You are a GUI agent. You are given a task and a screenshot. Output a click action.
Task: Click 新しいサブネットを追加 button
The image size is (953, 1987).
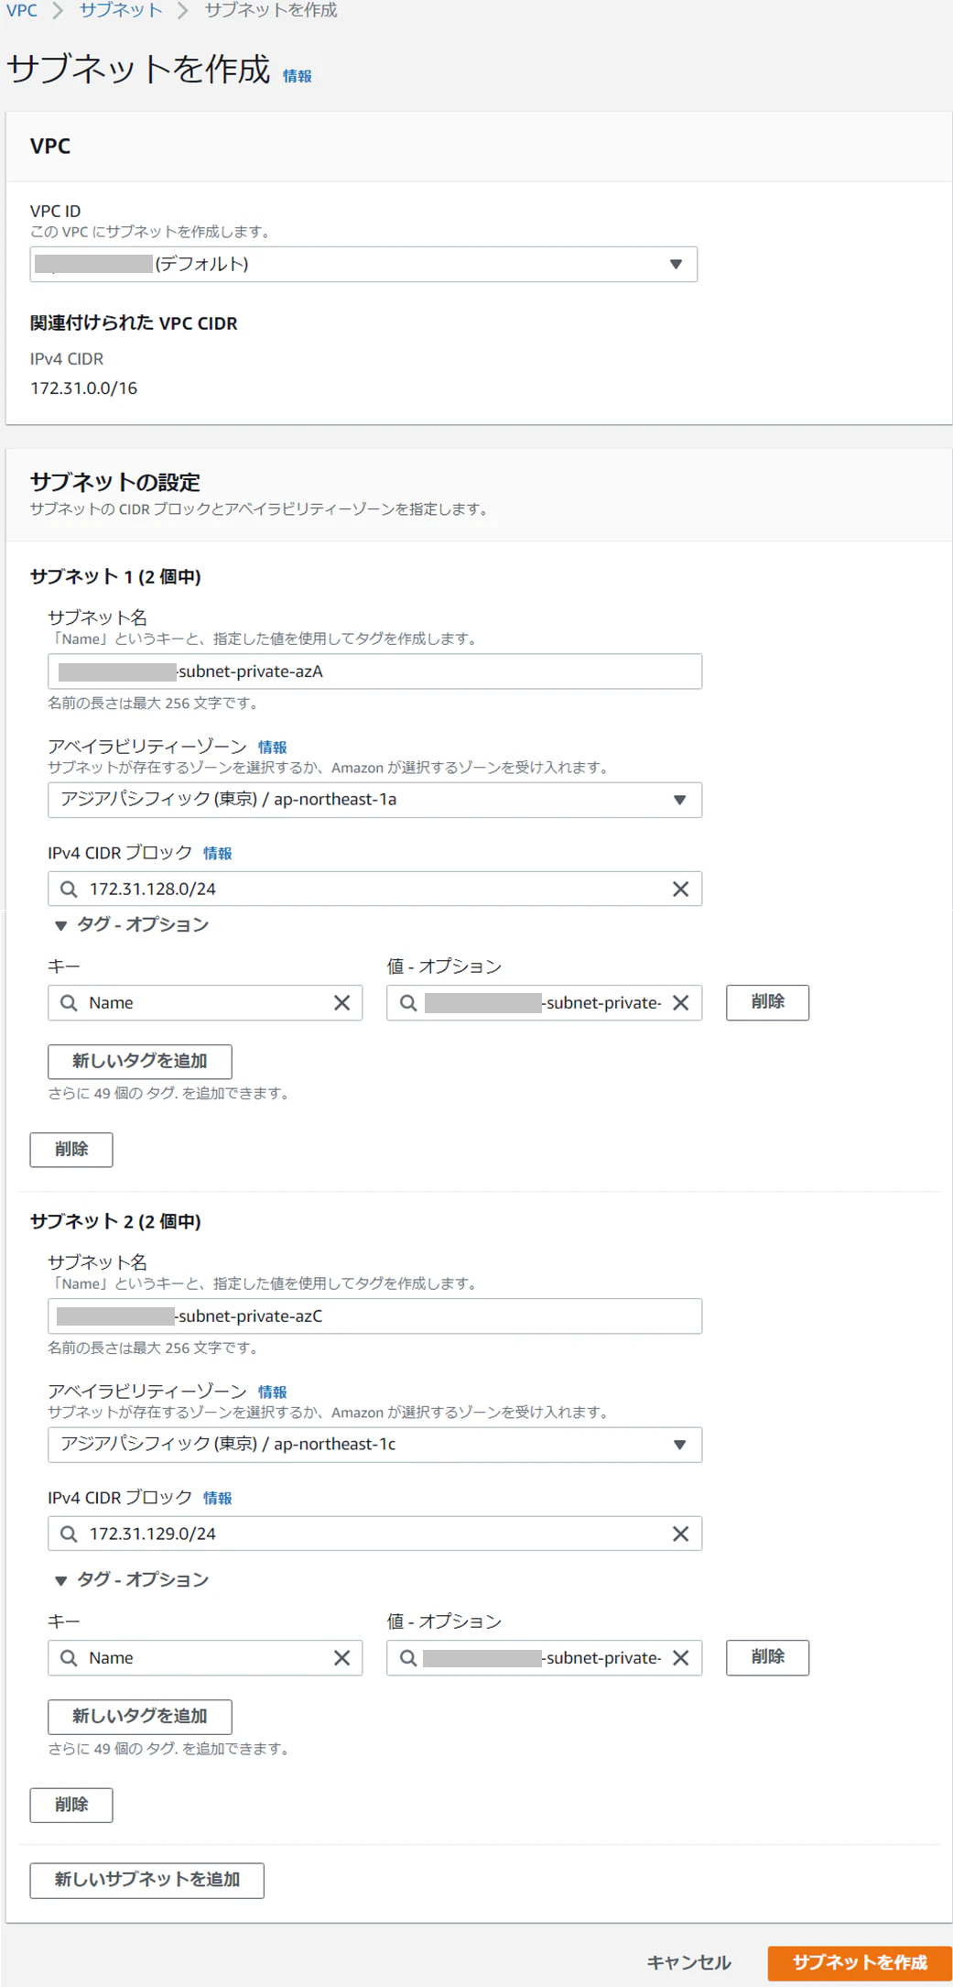click(x=146, y=1880)
